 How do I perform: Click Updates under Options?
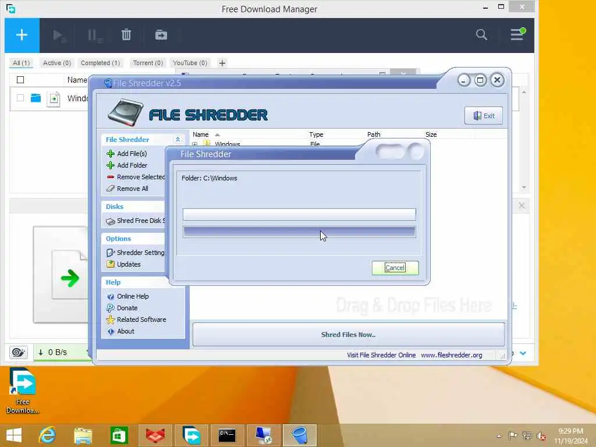(129, 264)
